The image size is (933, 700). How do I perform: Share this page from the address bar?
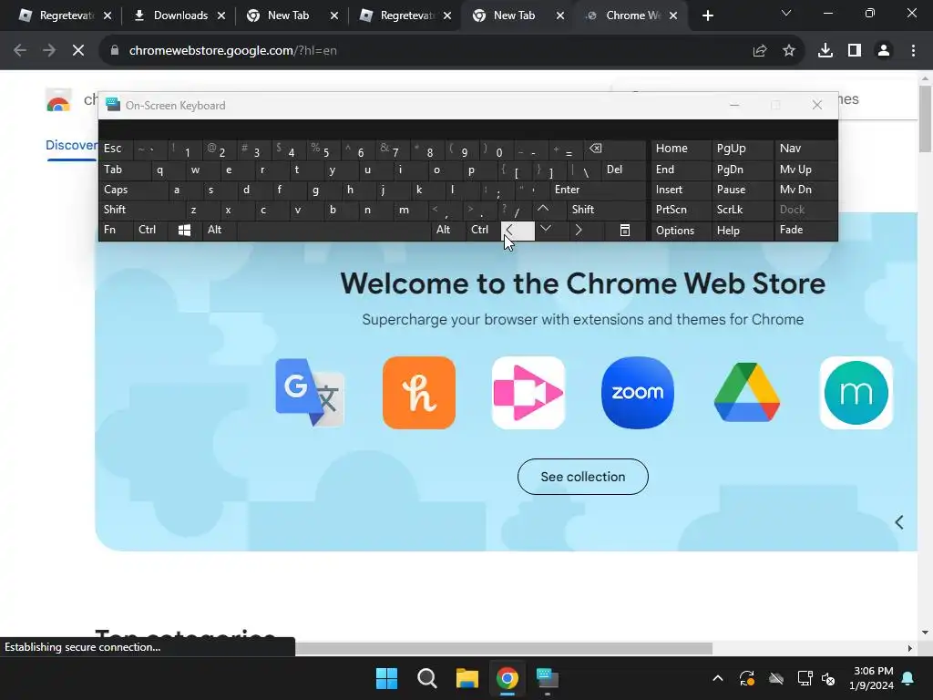[760, 51]
